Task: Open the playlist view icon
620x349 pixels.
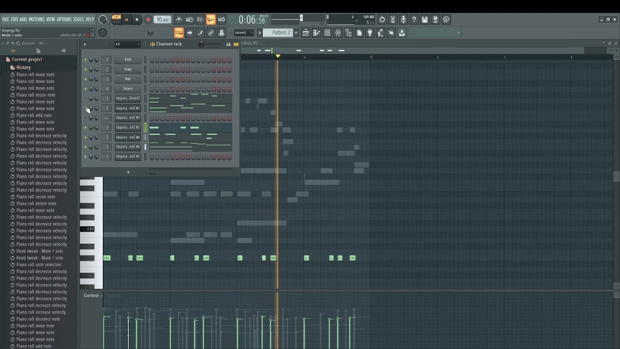Action: (306, 33)
